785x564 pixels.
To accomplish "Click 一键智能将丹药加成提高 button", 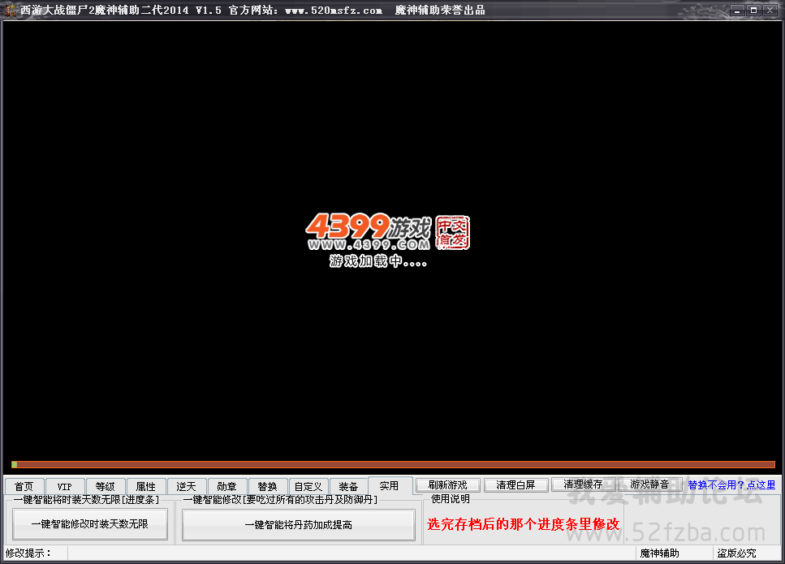I will tap(299, 524).
